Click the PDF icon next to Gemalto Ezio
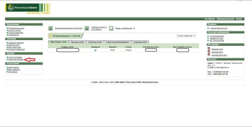This screenshot has width=252, height=127. pos(209,52)
